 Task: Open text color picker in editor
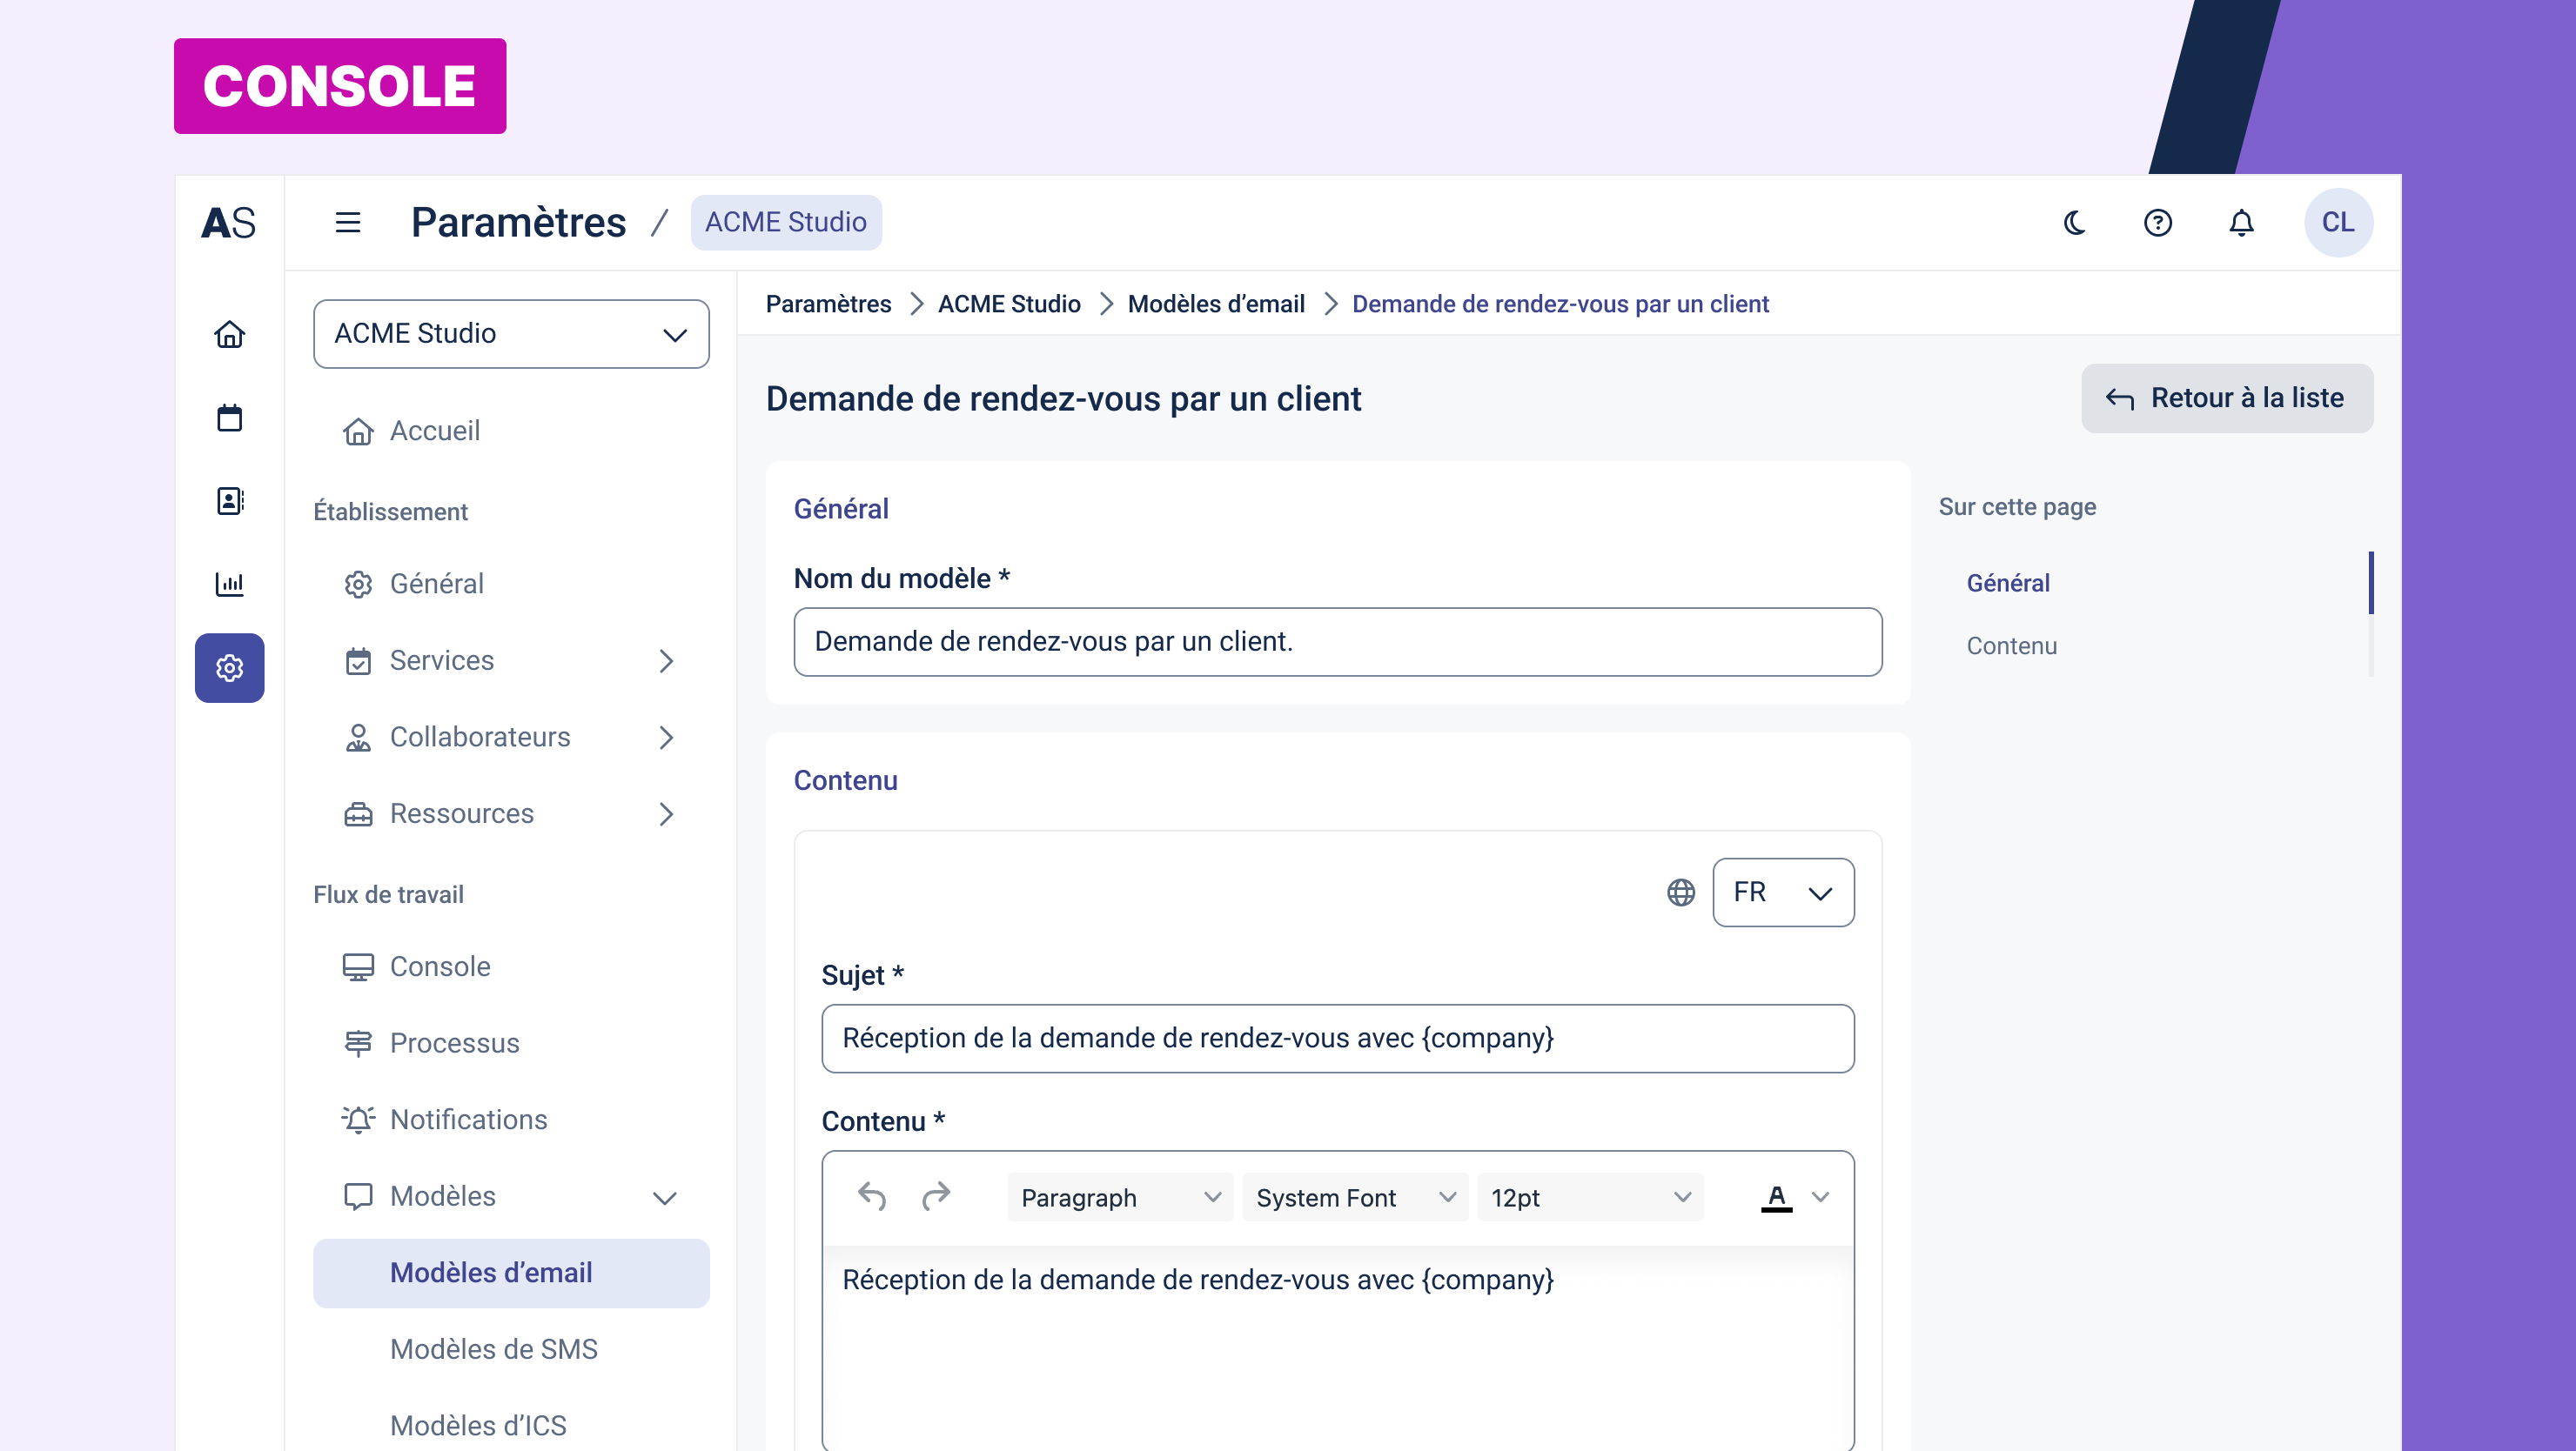click(1820, 1197)
